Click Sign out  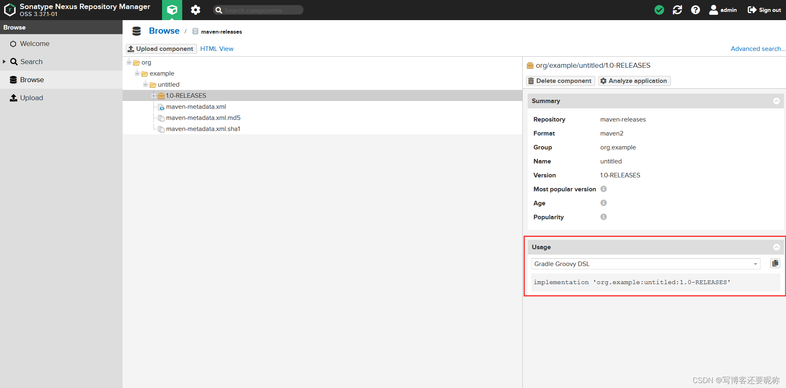[x=764, y=10]
